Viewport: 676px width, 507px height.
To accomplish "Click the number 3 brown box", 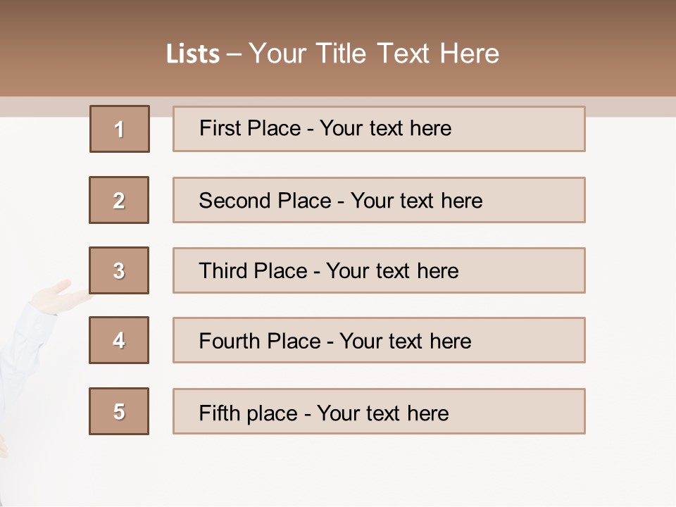I will tap(119, 270).
